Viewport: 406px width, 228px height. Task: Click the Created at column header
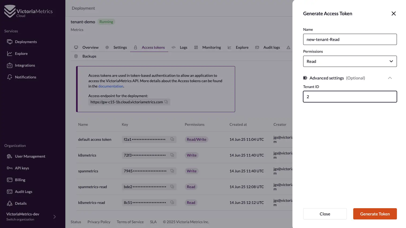tap(238, 124)
